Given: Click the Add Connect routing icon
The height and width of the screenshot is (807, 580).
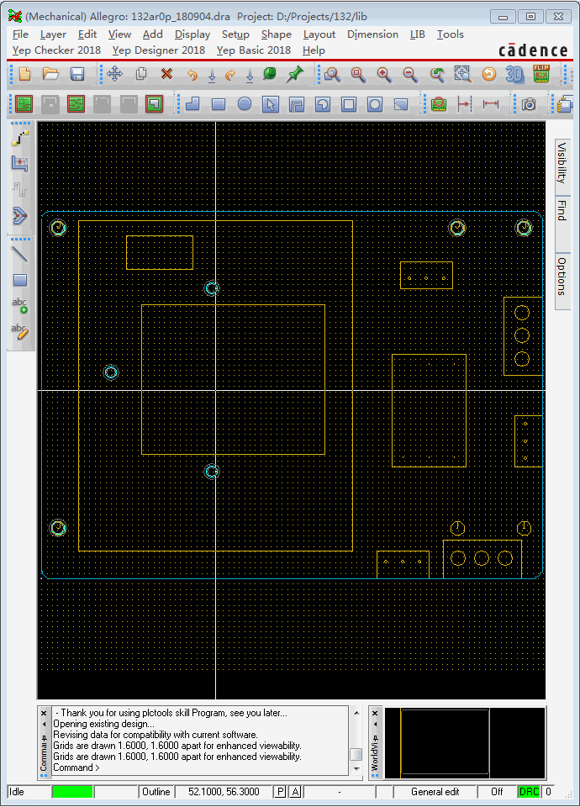Looking at the screenshot, I should (19, 139).
